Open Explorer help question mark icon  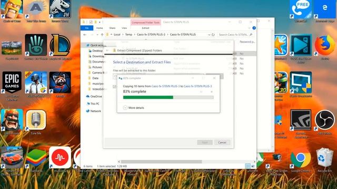point(254,28)
